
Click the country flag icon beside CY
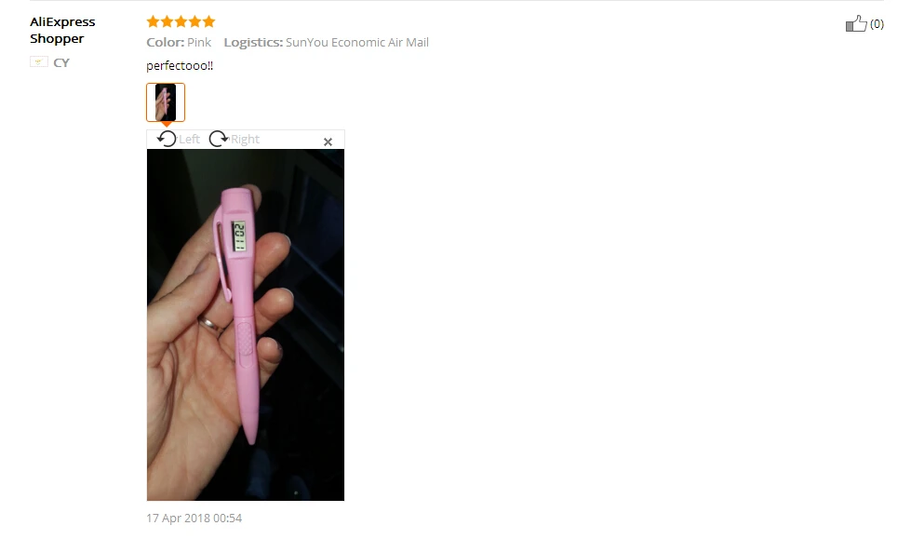click(x=39, y=61)
